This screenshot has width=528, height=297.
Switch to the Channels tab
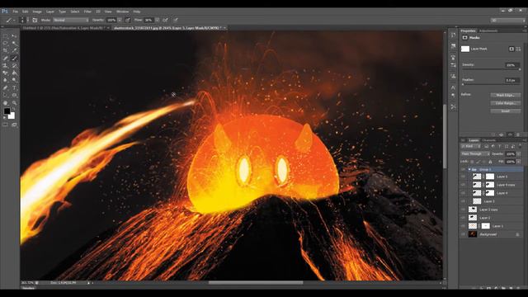[x=489, y=140]
